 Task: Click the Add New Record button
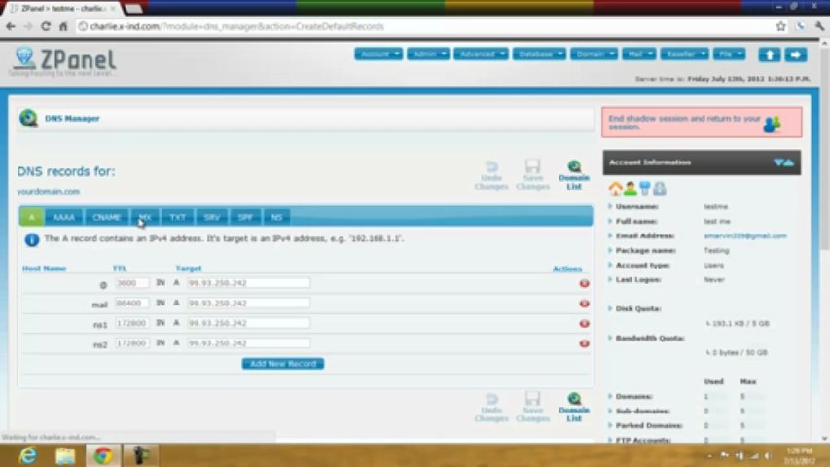pyautogui.click(x=283, y=364)
